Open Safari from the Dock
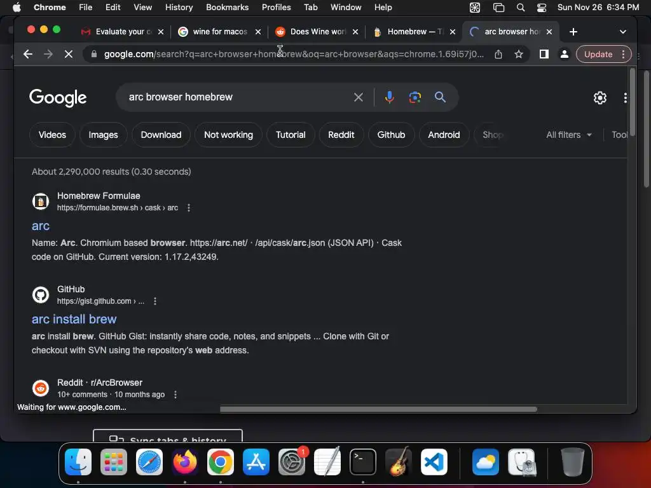Viewport: 651px width, 488px height. [x=149, y=462]
